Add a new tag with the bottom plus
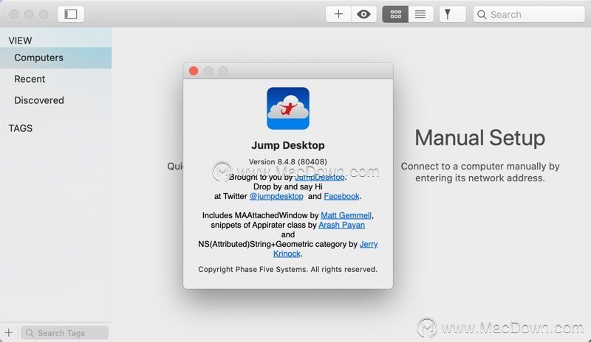Viewport: 591px width, 342px height. (9, 333)
